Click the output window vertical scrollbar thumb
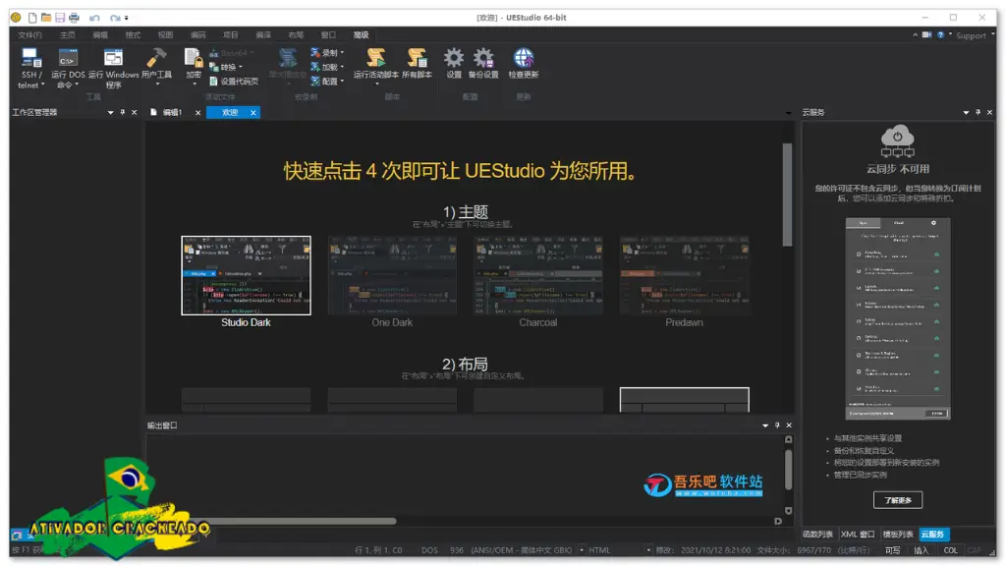 (x=788, y=470)
